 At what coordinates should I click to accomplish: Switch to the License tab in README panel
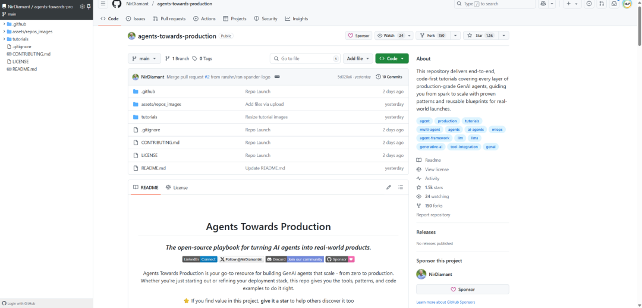[x=177, y=187]
